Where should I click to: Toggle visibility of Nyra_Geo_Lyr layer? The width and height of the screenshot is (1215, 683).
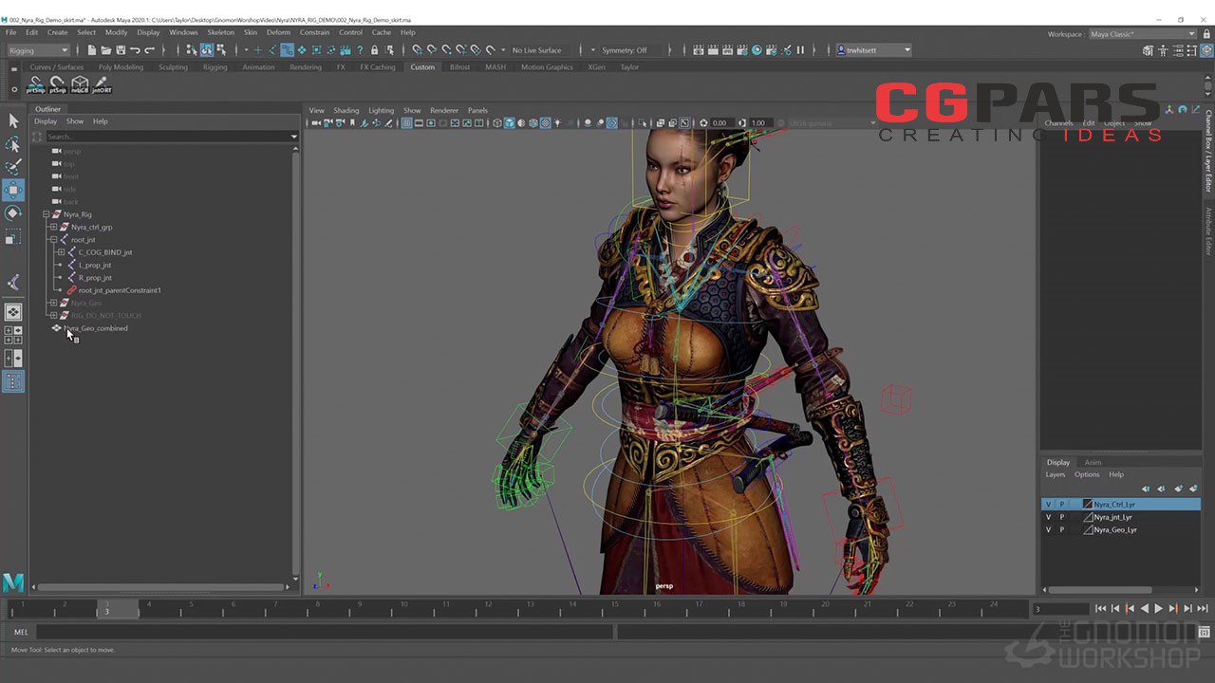click(x=1048, y=529)
